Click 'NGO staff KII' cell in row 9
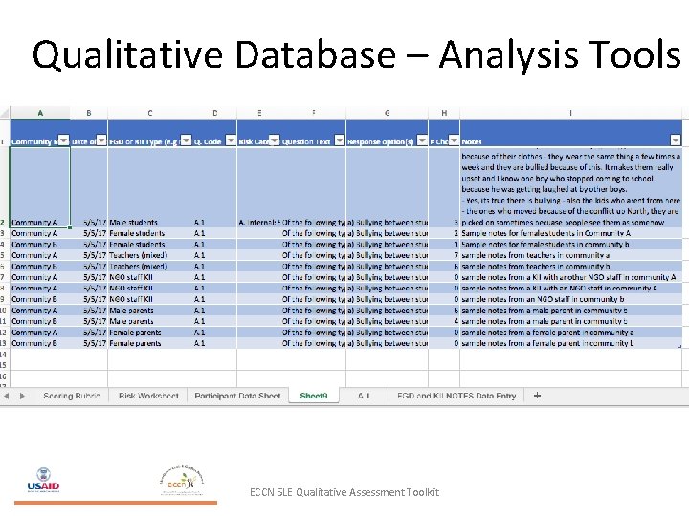 tap(150, 299)
